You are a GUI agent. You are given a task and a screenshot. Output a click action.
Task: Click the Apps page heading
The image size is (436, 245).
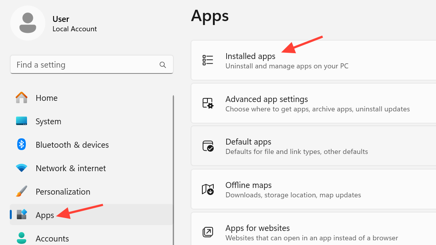[x=210, y=17]
